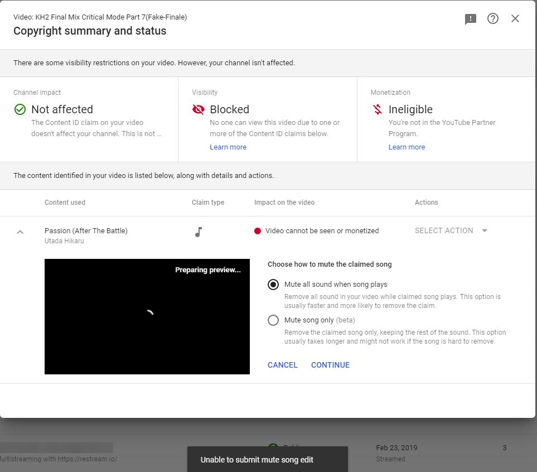Select Mute all sound when song plays
This screenshot has height=472, width=537.
[273, 285]
